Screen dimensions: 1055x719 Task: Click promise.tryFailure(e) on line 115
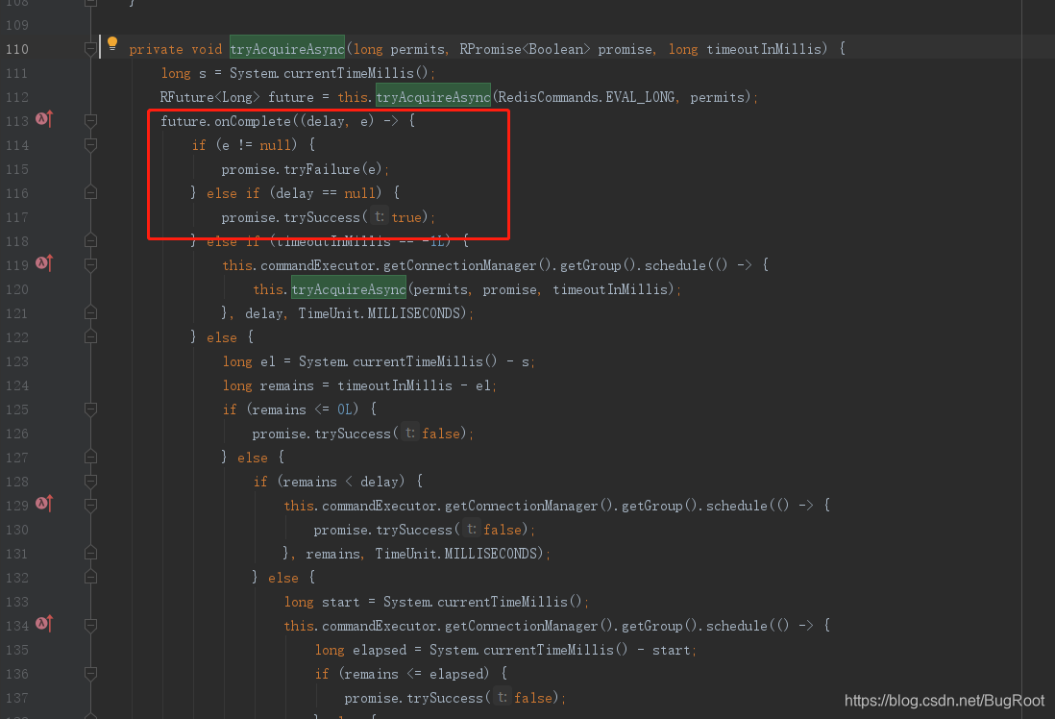302,169
